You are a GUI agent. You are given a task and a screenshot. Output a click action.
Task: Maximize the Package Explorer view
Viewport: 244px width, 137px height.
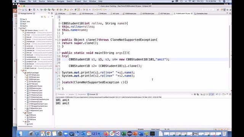52,14
